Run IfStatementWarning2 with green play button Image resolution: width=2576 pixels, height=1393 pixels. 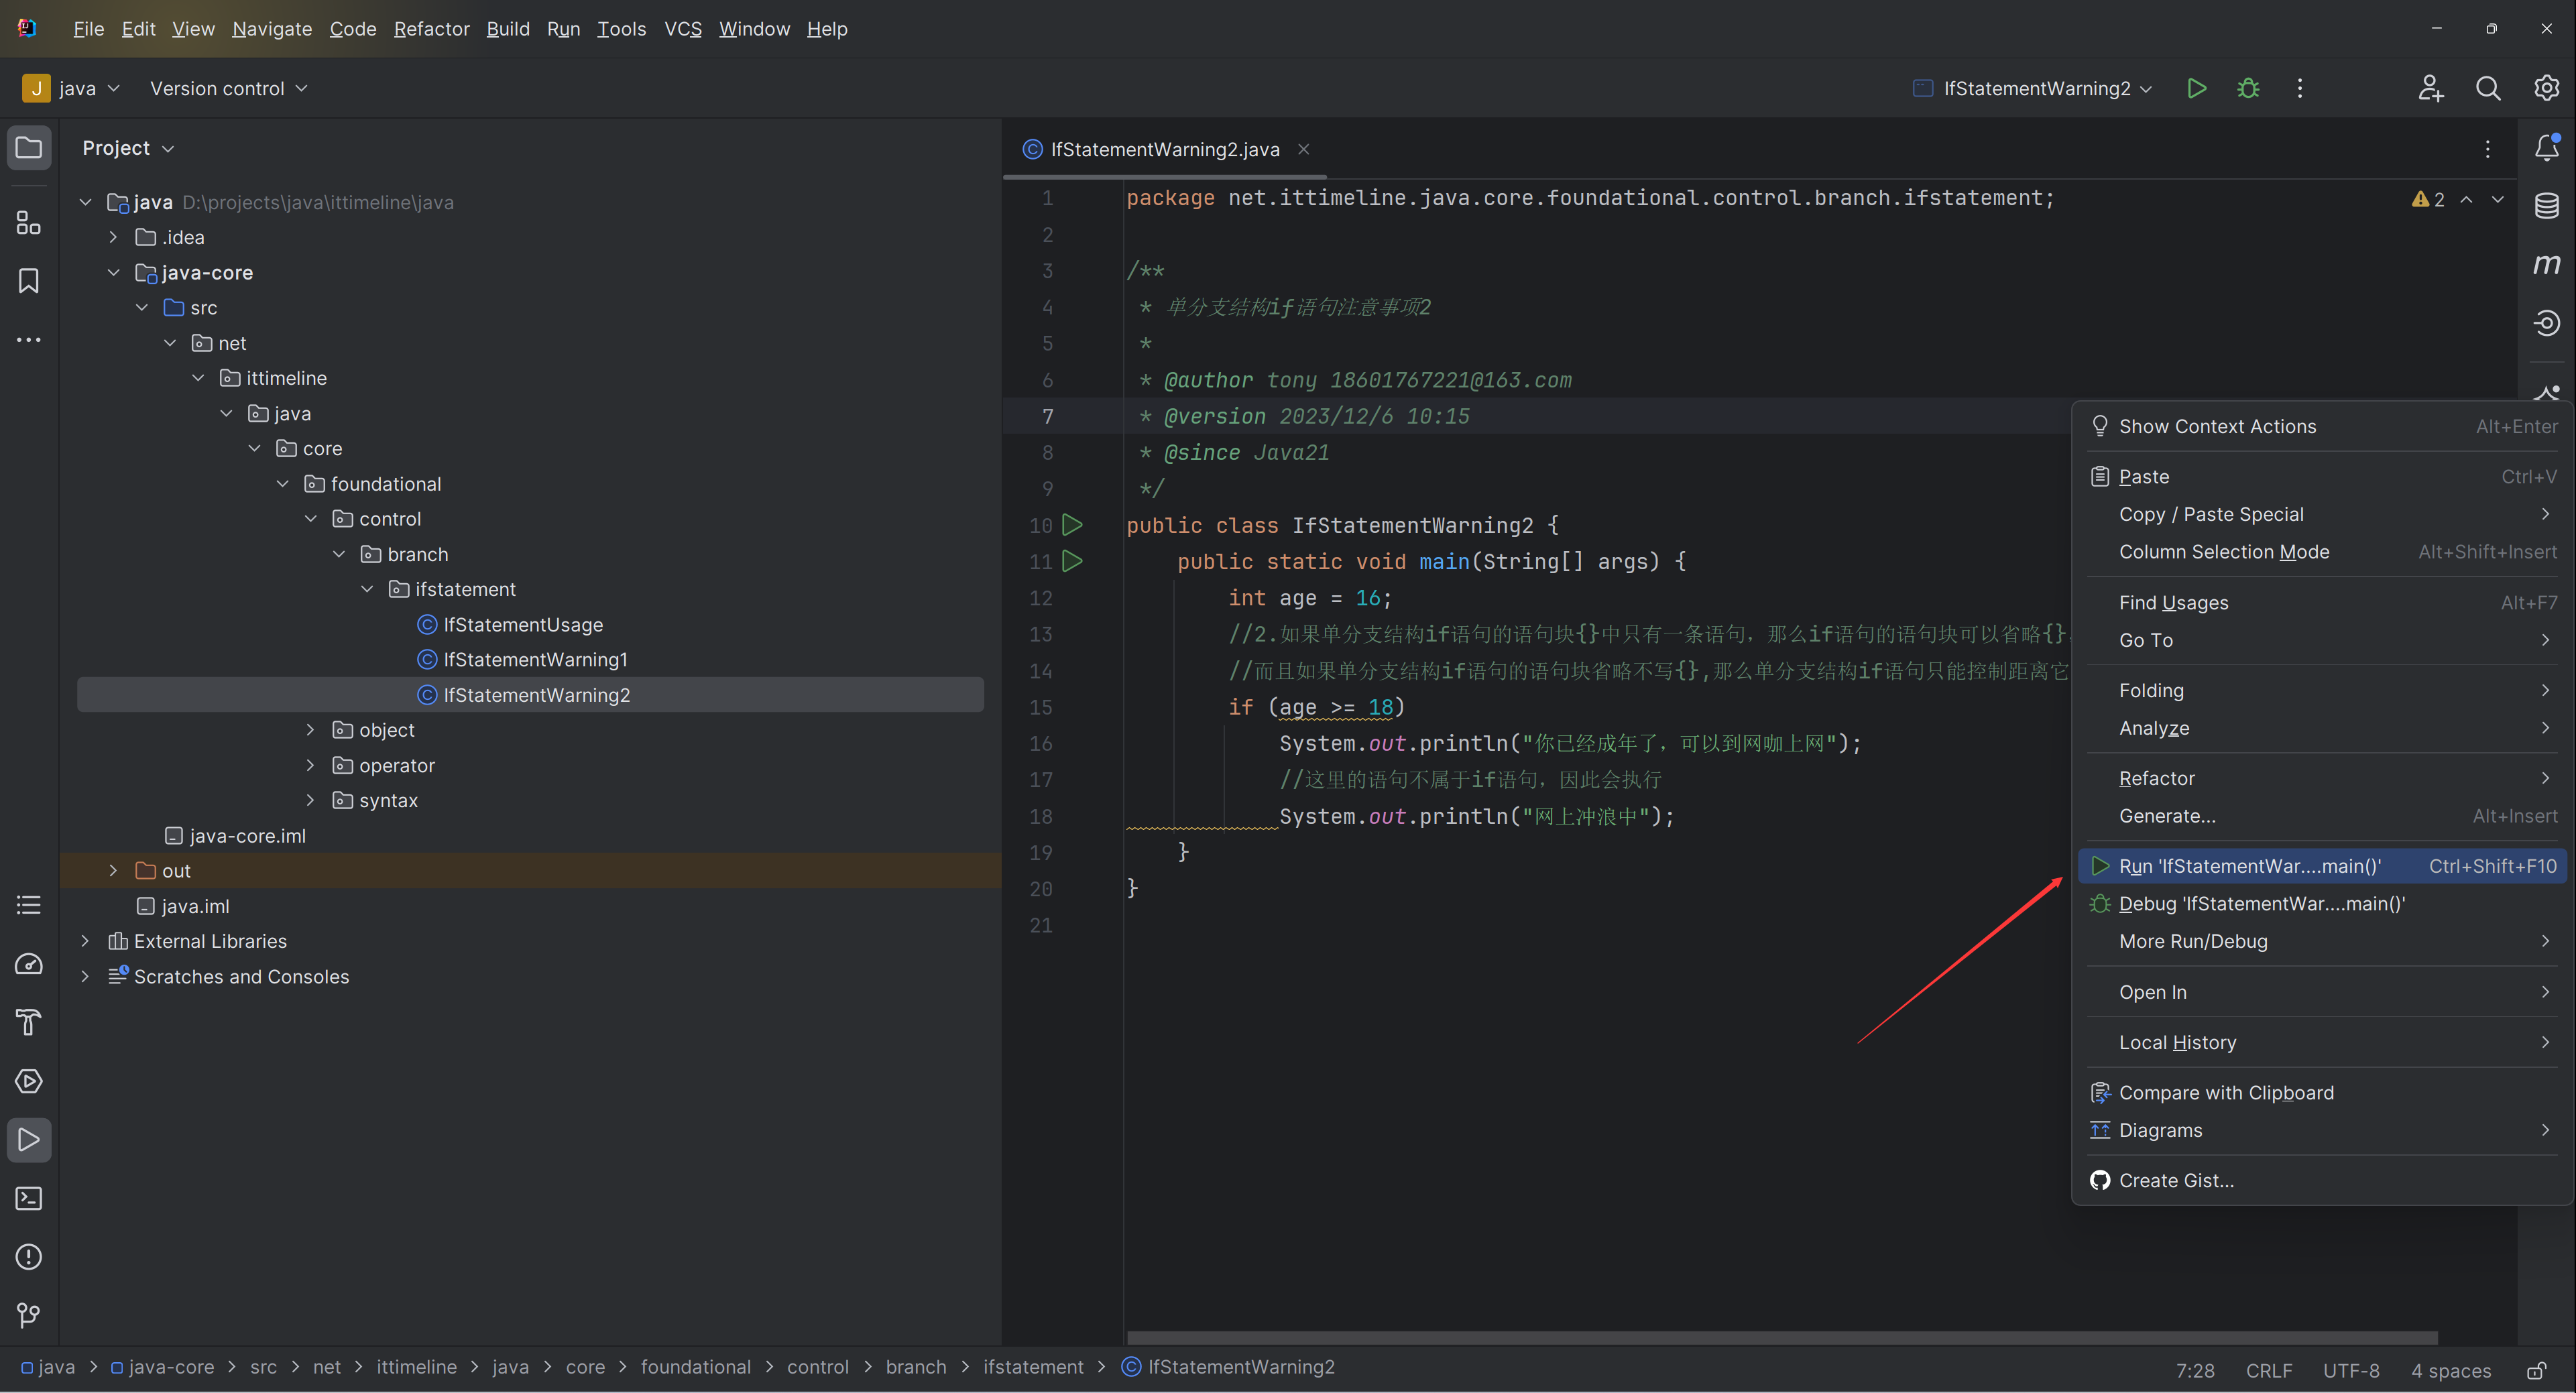pos(2196,88)
